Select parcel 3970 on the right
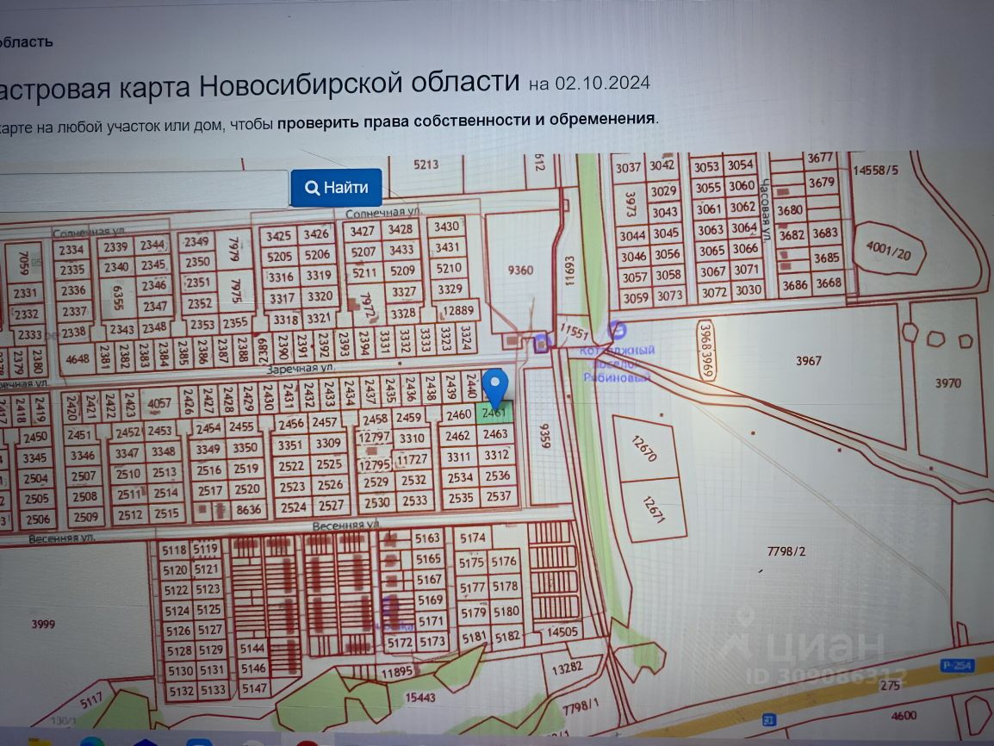The height and width of the screenshot is (746, 994). tap(947, 382)
